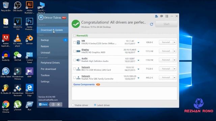The width and height of the screenshot is (216, 121).
Task: Open Settings sidebar item
Action: point(53,82)
